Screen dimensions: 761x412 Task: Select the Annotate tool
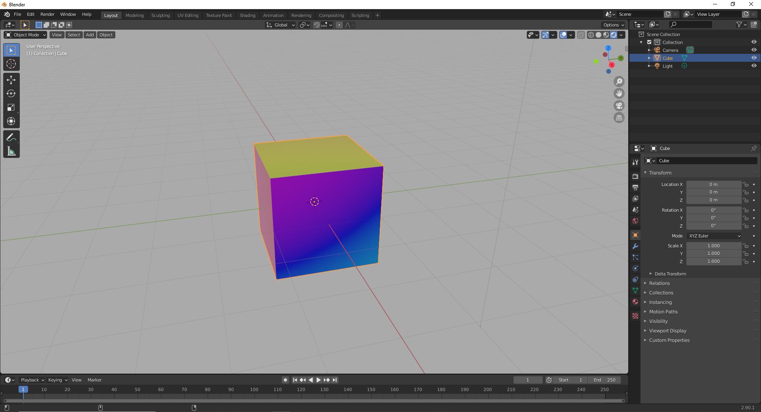click(11, 137)
